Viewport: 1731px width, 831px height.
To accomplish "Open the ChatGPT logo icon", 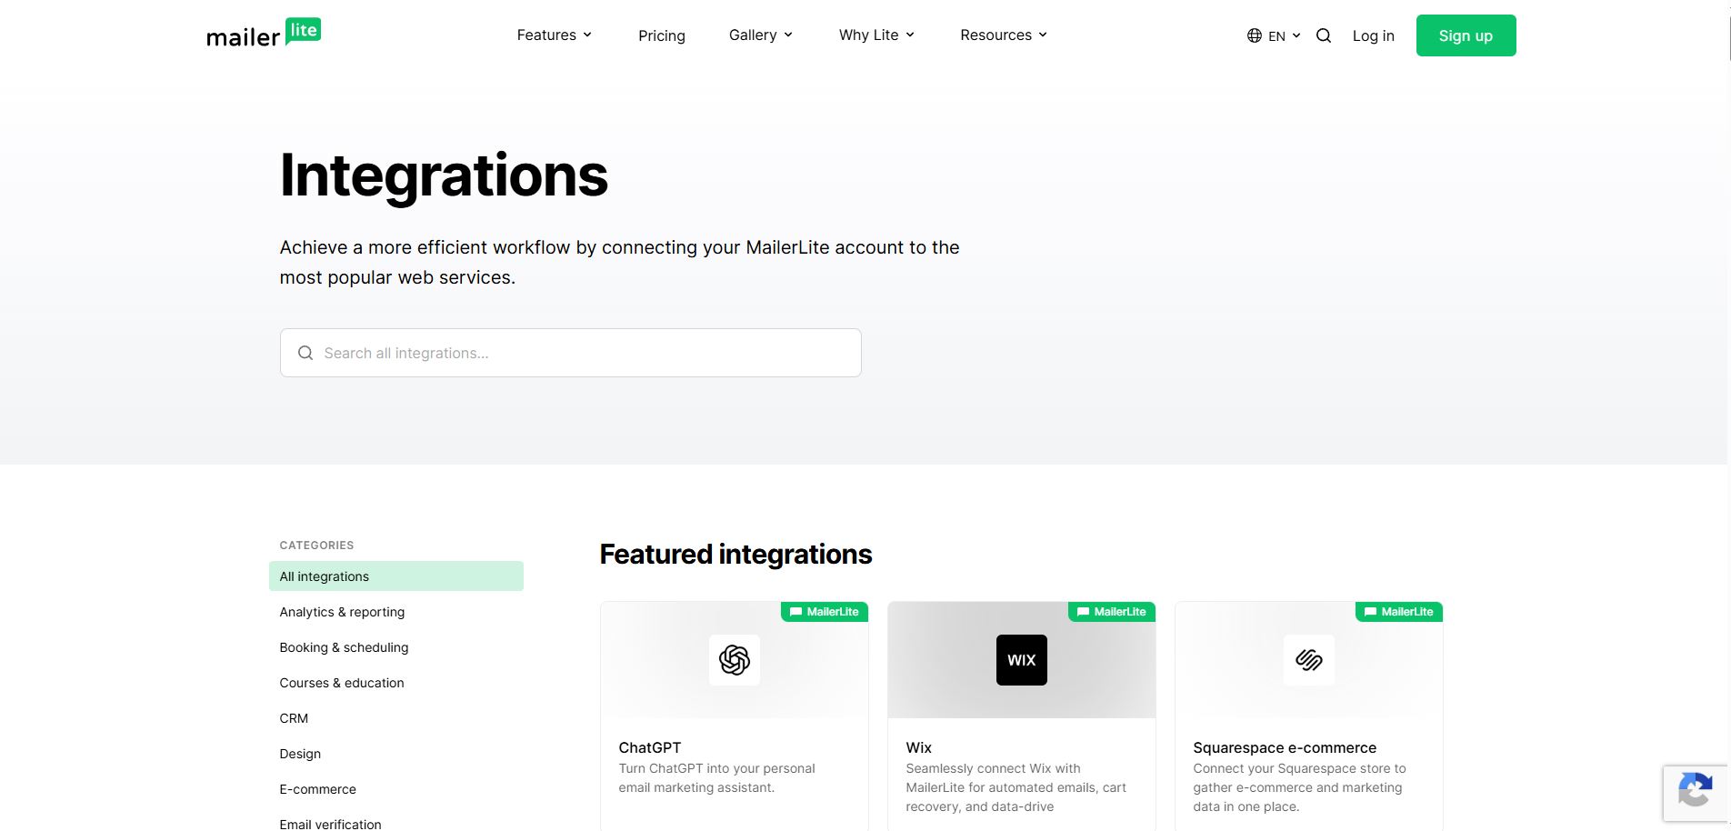I will (735, 660).
